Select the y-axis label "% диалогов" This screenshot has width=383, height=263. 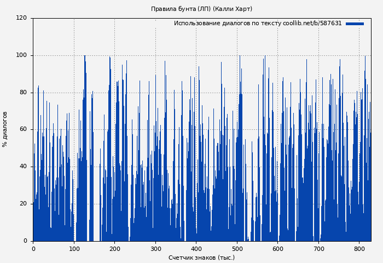(5, 129)
